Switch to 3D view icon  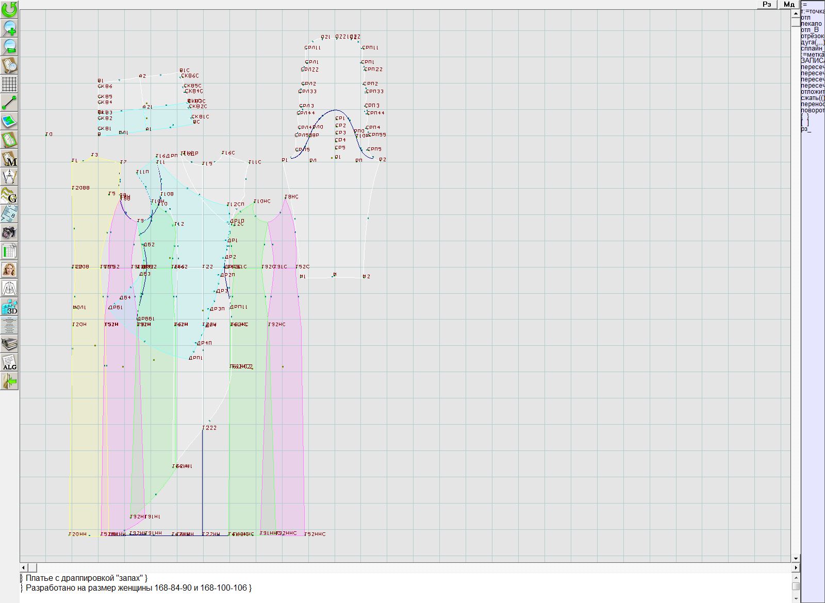click(9, 307)
